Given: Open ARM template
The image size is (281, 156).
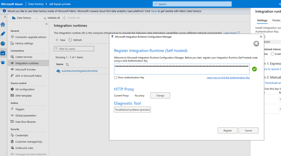Looking at the screenshot, I should 21,96.
